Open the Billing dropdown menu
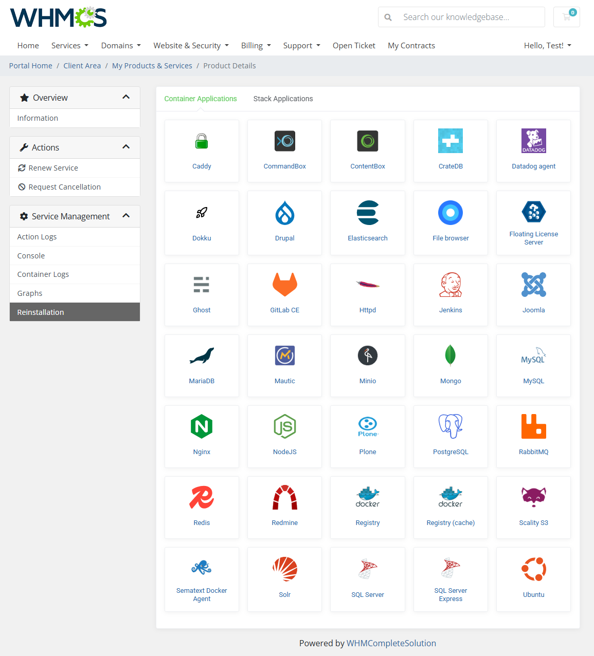594x656 pixels. 256,46
